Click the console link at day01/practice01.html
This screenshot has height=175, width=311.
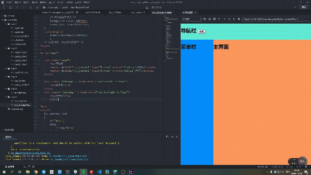pos(31,153)
